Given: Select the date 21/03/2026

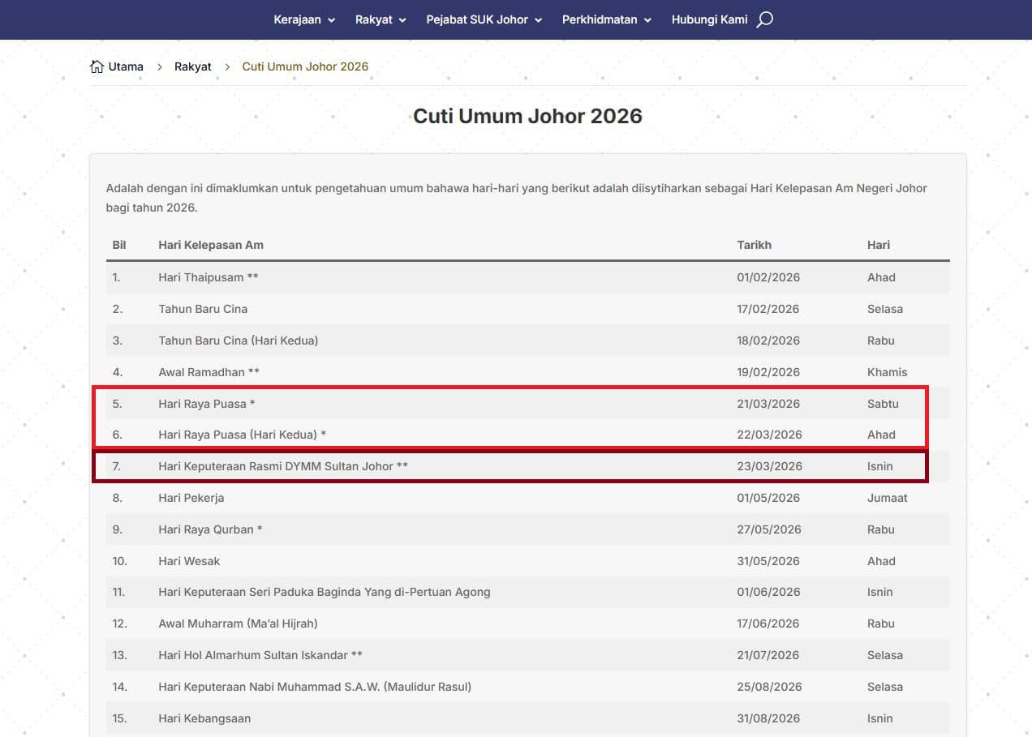Looking at the screenshot, I should [768, 404].
